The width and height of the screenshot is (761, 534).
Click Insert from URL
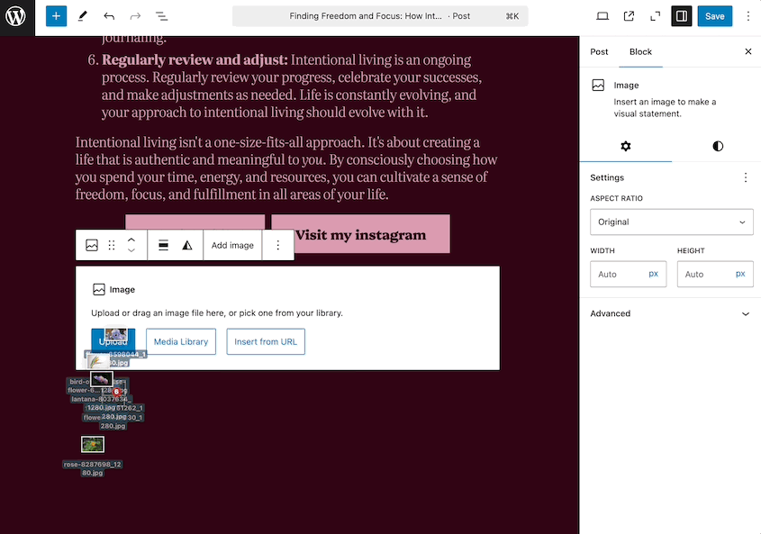(x=266, y=342)
